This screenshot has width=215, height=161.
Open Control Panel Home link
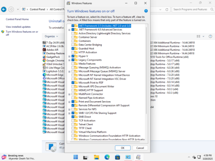pyautogui.click(x=17, y=19)
